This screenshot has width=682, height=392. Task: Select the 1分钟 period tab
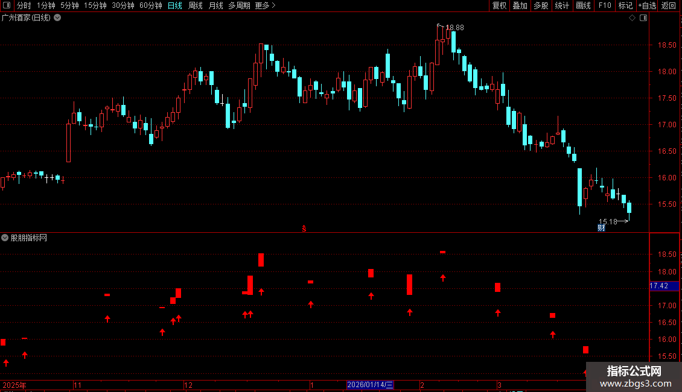click(x=46, y=5)
